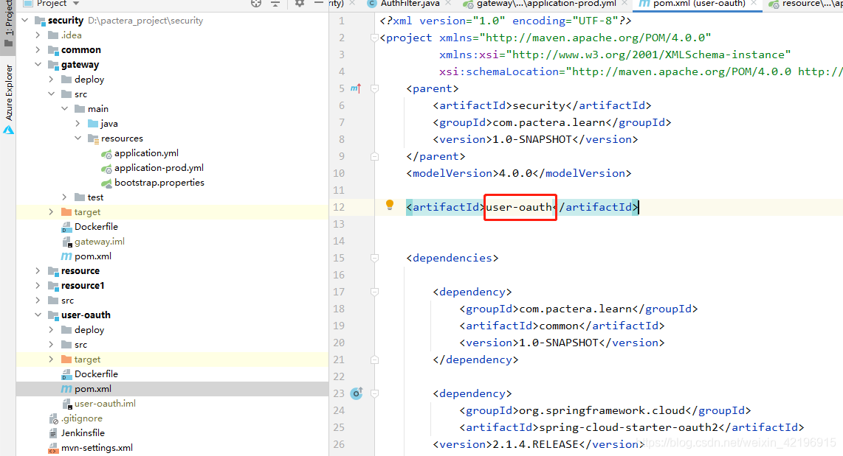The image size is (843, 456).
Task: Fold the dependencies block at line 15
Action: [x=375, y=258]
